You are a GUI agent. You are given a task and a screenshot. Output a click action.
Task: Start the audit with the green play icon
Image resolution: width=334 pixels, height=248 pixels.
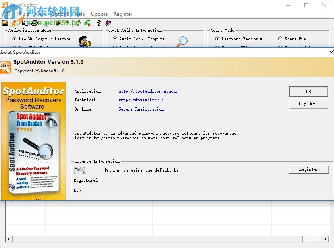pyautogui.click(x=46, y=23)
